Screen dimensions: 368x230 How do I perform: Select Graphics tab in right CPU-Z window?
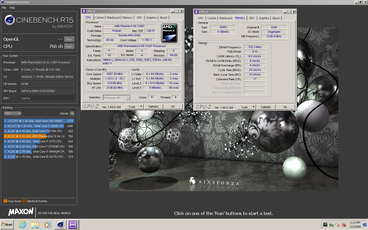[264, 18]
